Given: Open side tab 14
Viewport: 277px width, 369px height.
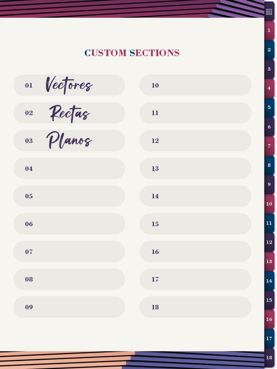Looking at the screenshot, I should pyautogui.click(x=269, y=281).
